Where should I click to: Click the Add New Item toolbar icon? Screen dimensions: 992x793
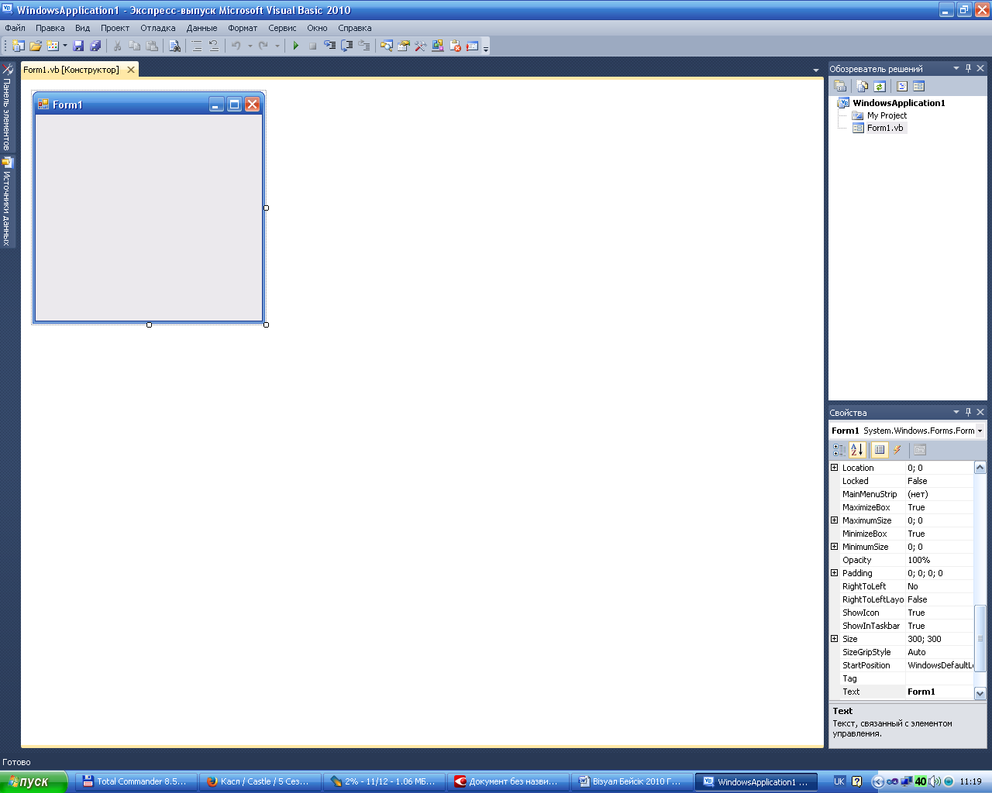point(53,46)
